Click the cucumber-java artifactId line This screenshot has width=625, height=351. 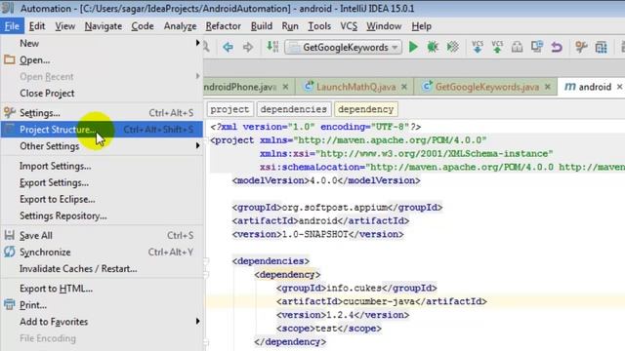pyautogui.click(x=382, y=301)
